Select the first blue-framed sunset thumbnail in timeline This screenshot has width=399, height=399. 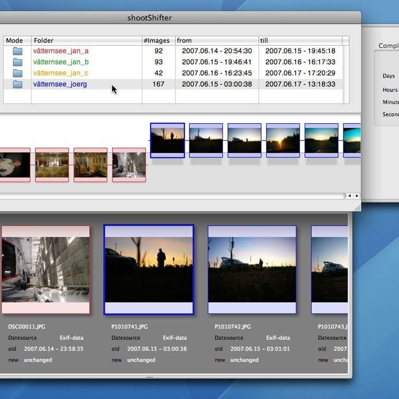(167, 140)
